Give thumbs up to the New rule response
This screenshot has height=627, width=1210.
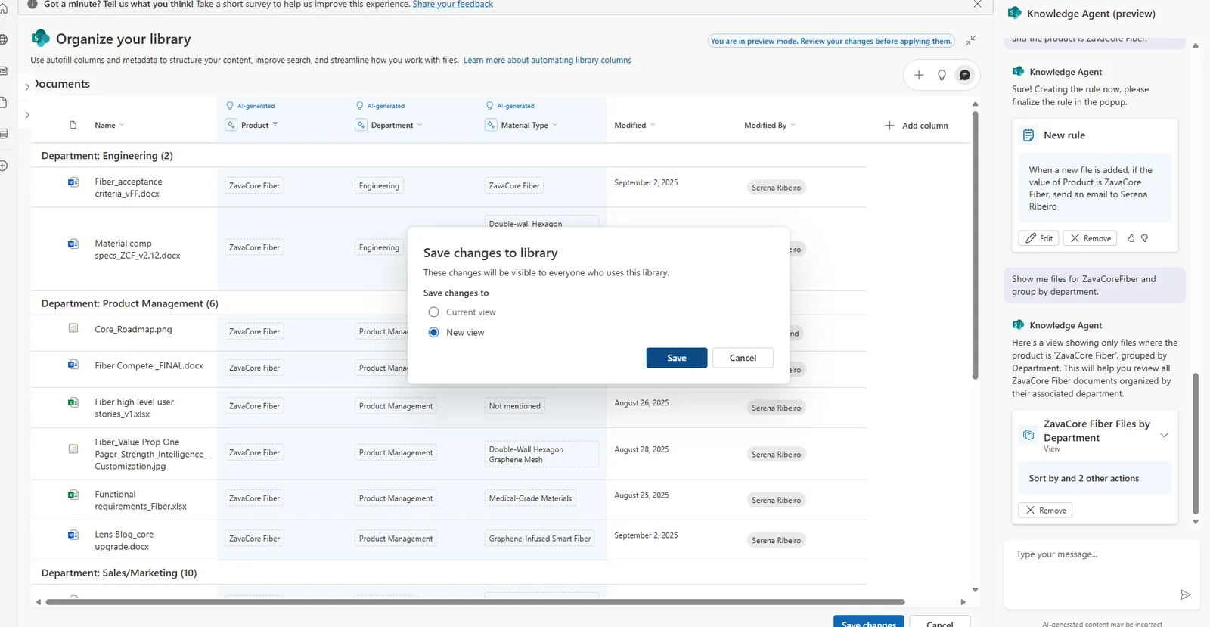[x=1131, y=238]
